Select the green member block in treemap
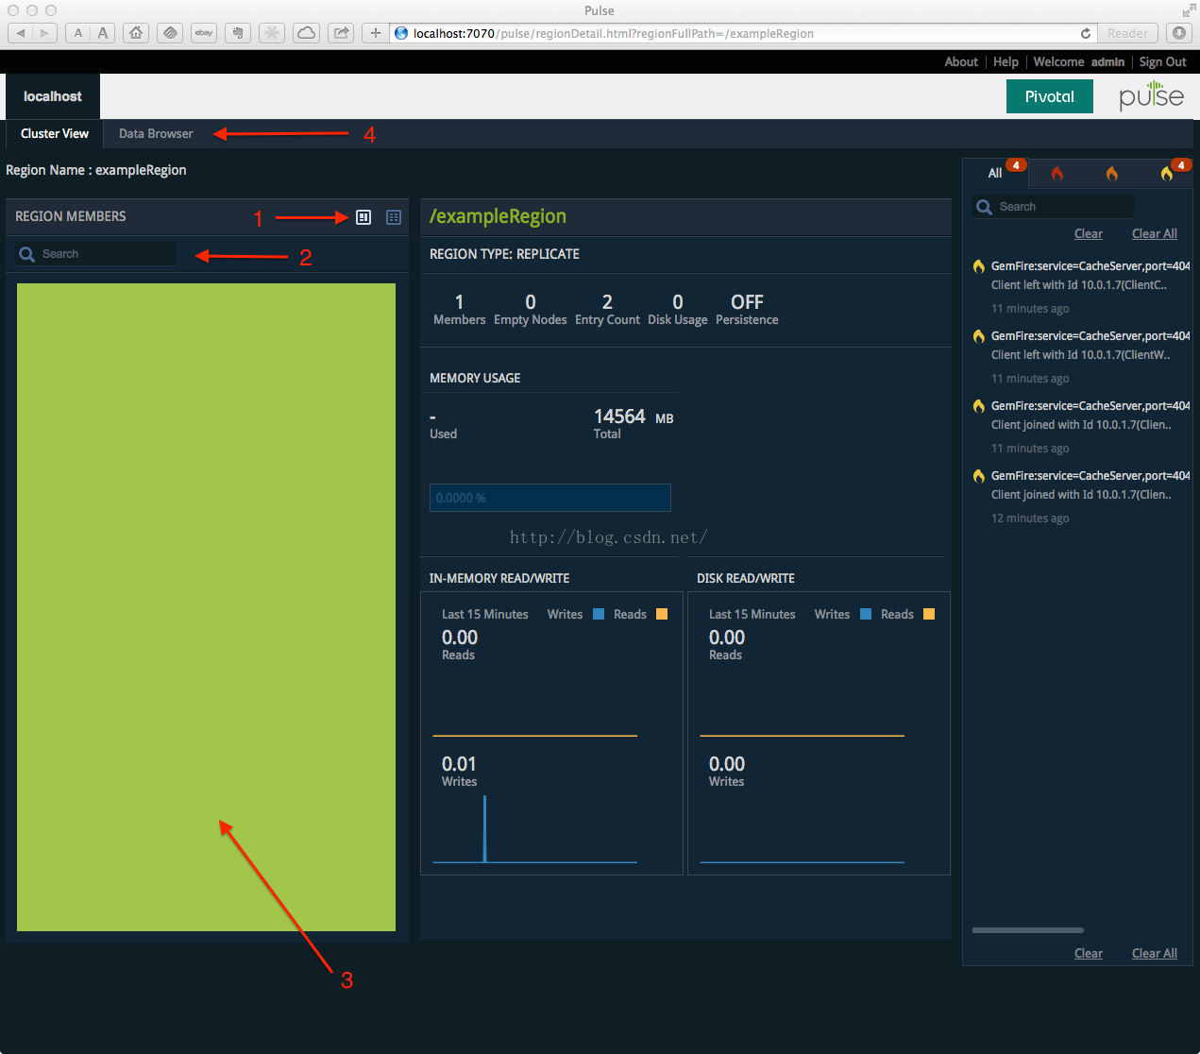Image resolution: width=1200 pixels, height=1054 pixels. (206, 607)
